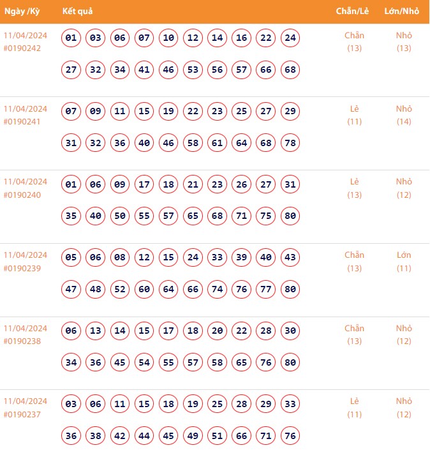Click the "Kết quả" column header
430x455 pixels.
78,12
